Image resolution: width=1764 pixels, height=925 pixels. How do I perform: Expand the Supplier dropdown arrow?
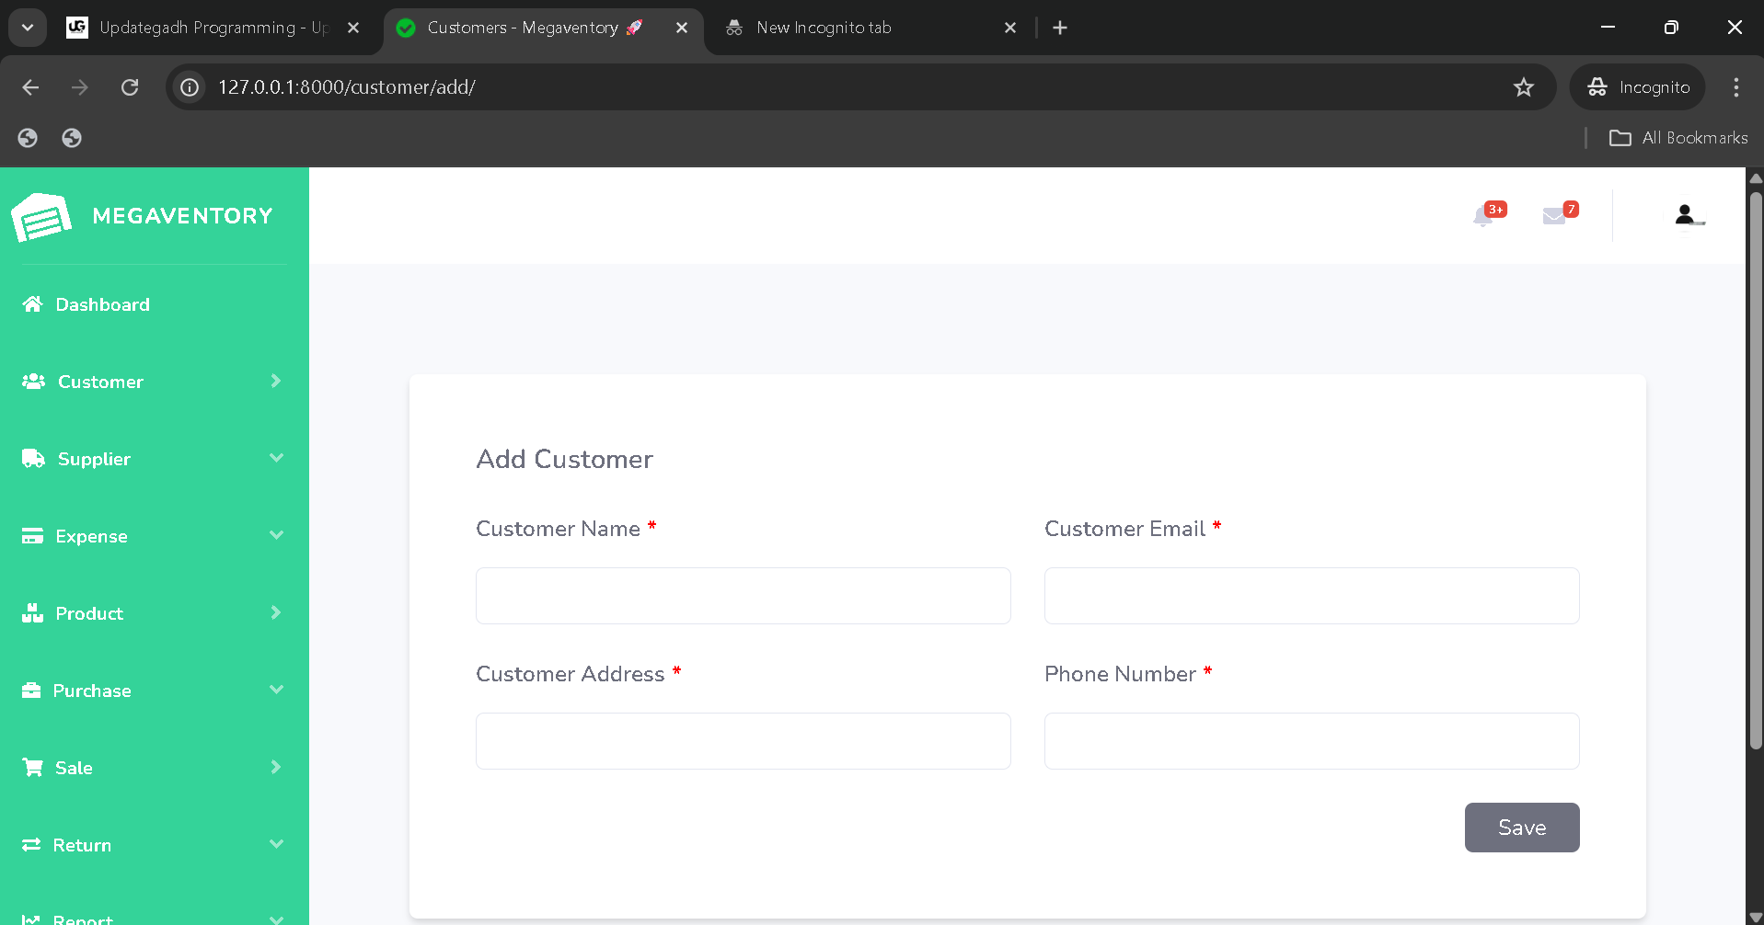click(x=276, y=458)
